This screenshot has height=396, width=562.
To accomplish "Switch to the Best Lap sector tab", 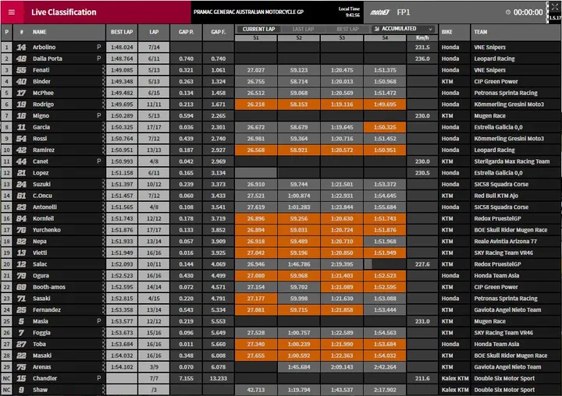I will coord(347,29).
